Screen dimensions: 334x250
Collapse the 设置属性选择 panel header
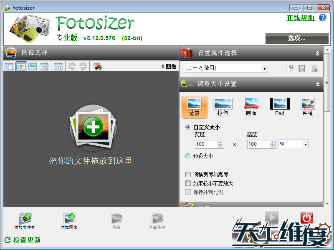317,53
